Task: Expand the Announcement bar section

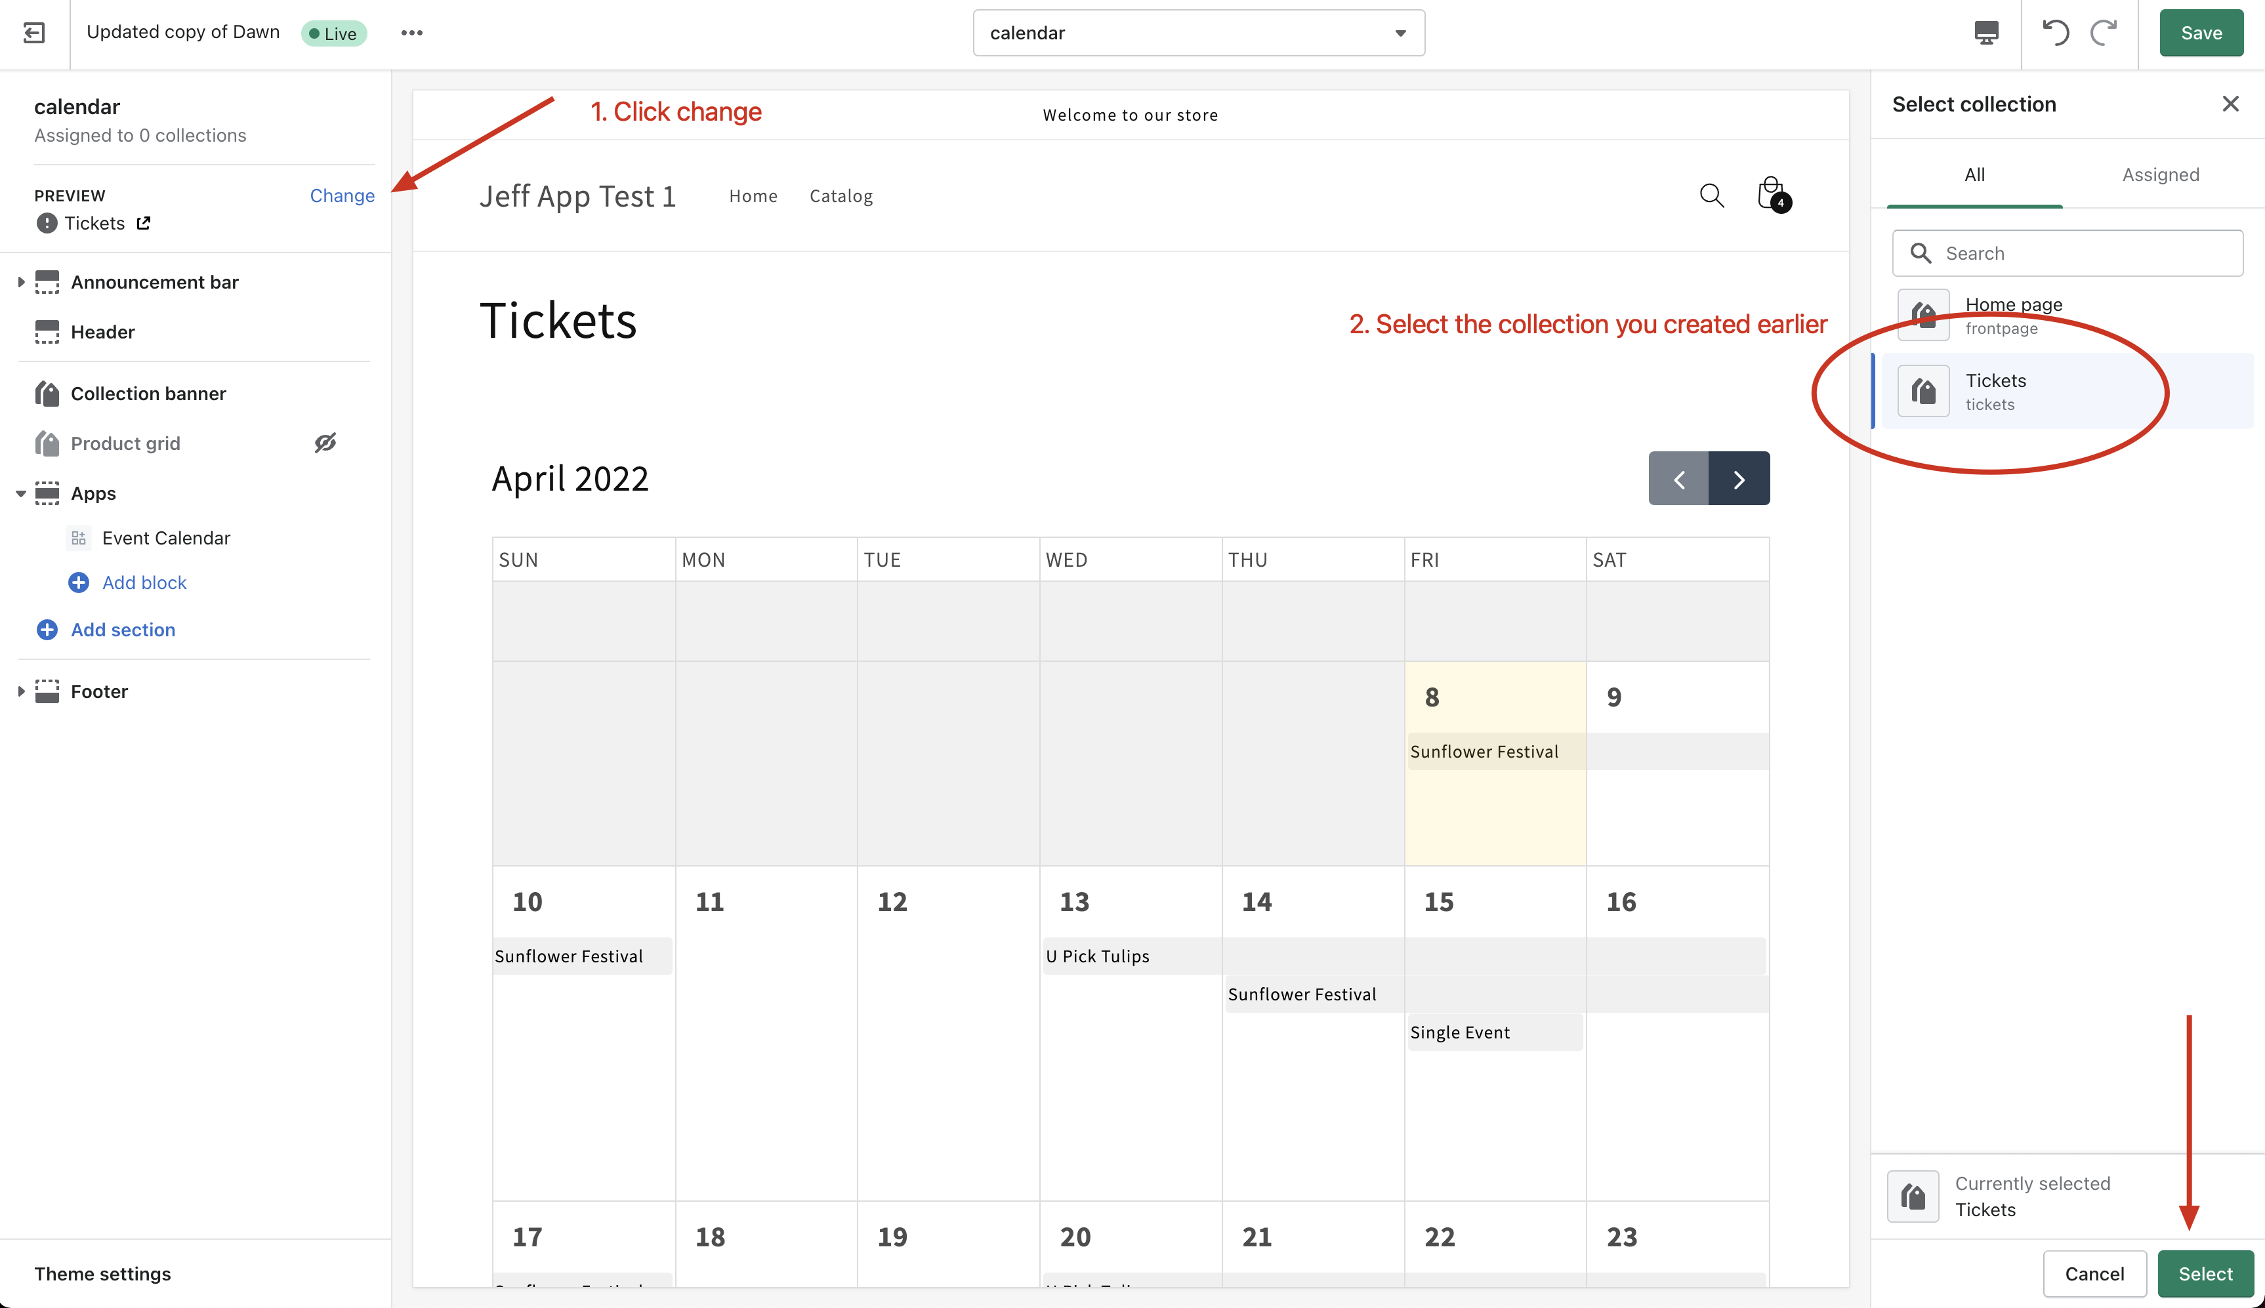Action: (20, 282)
